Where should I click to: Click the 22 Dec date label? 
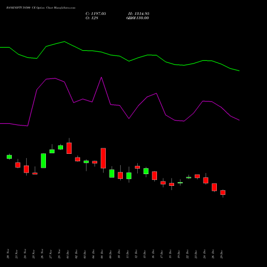(x=187, y=254)
